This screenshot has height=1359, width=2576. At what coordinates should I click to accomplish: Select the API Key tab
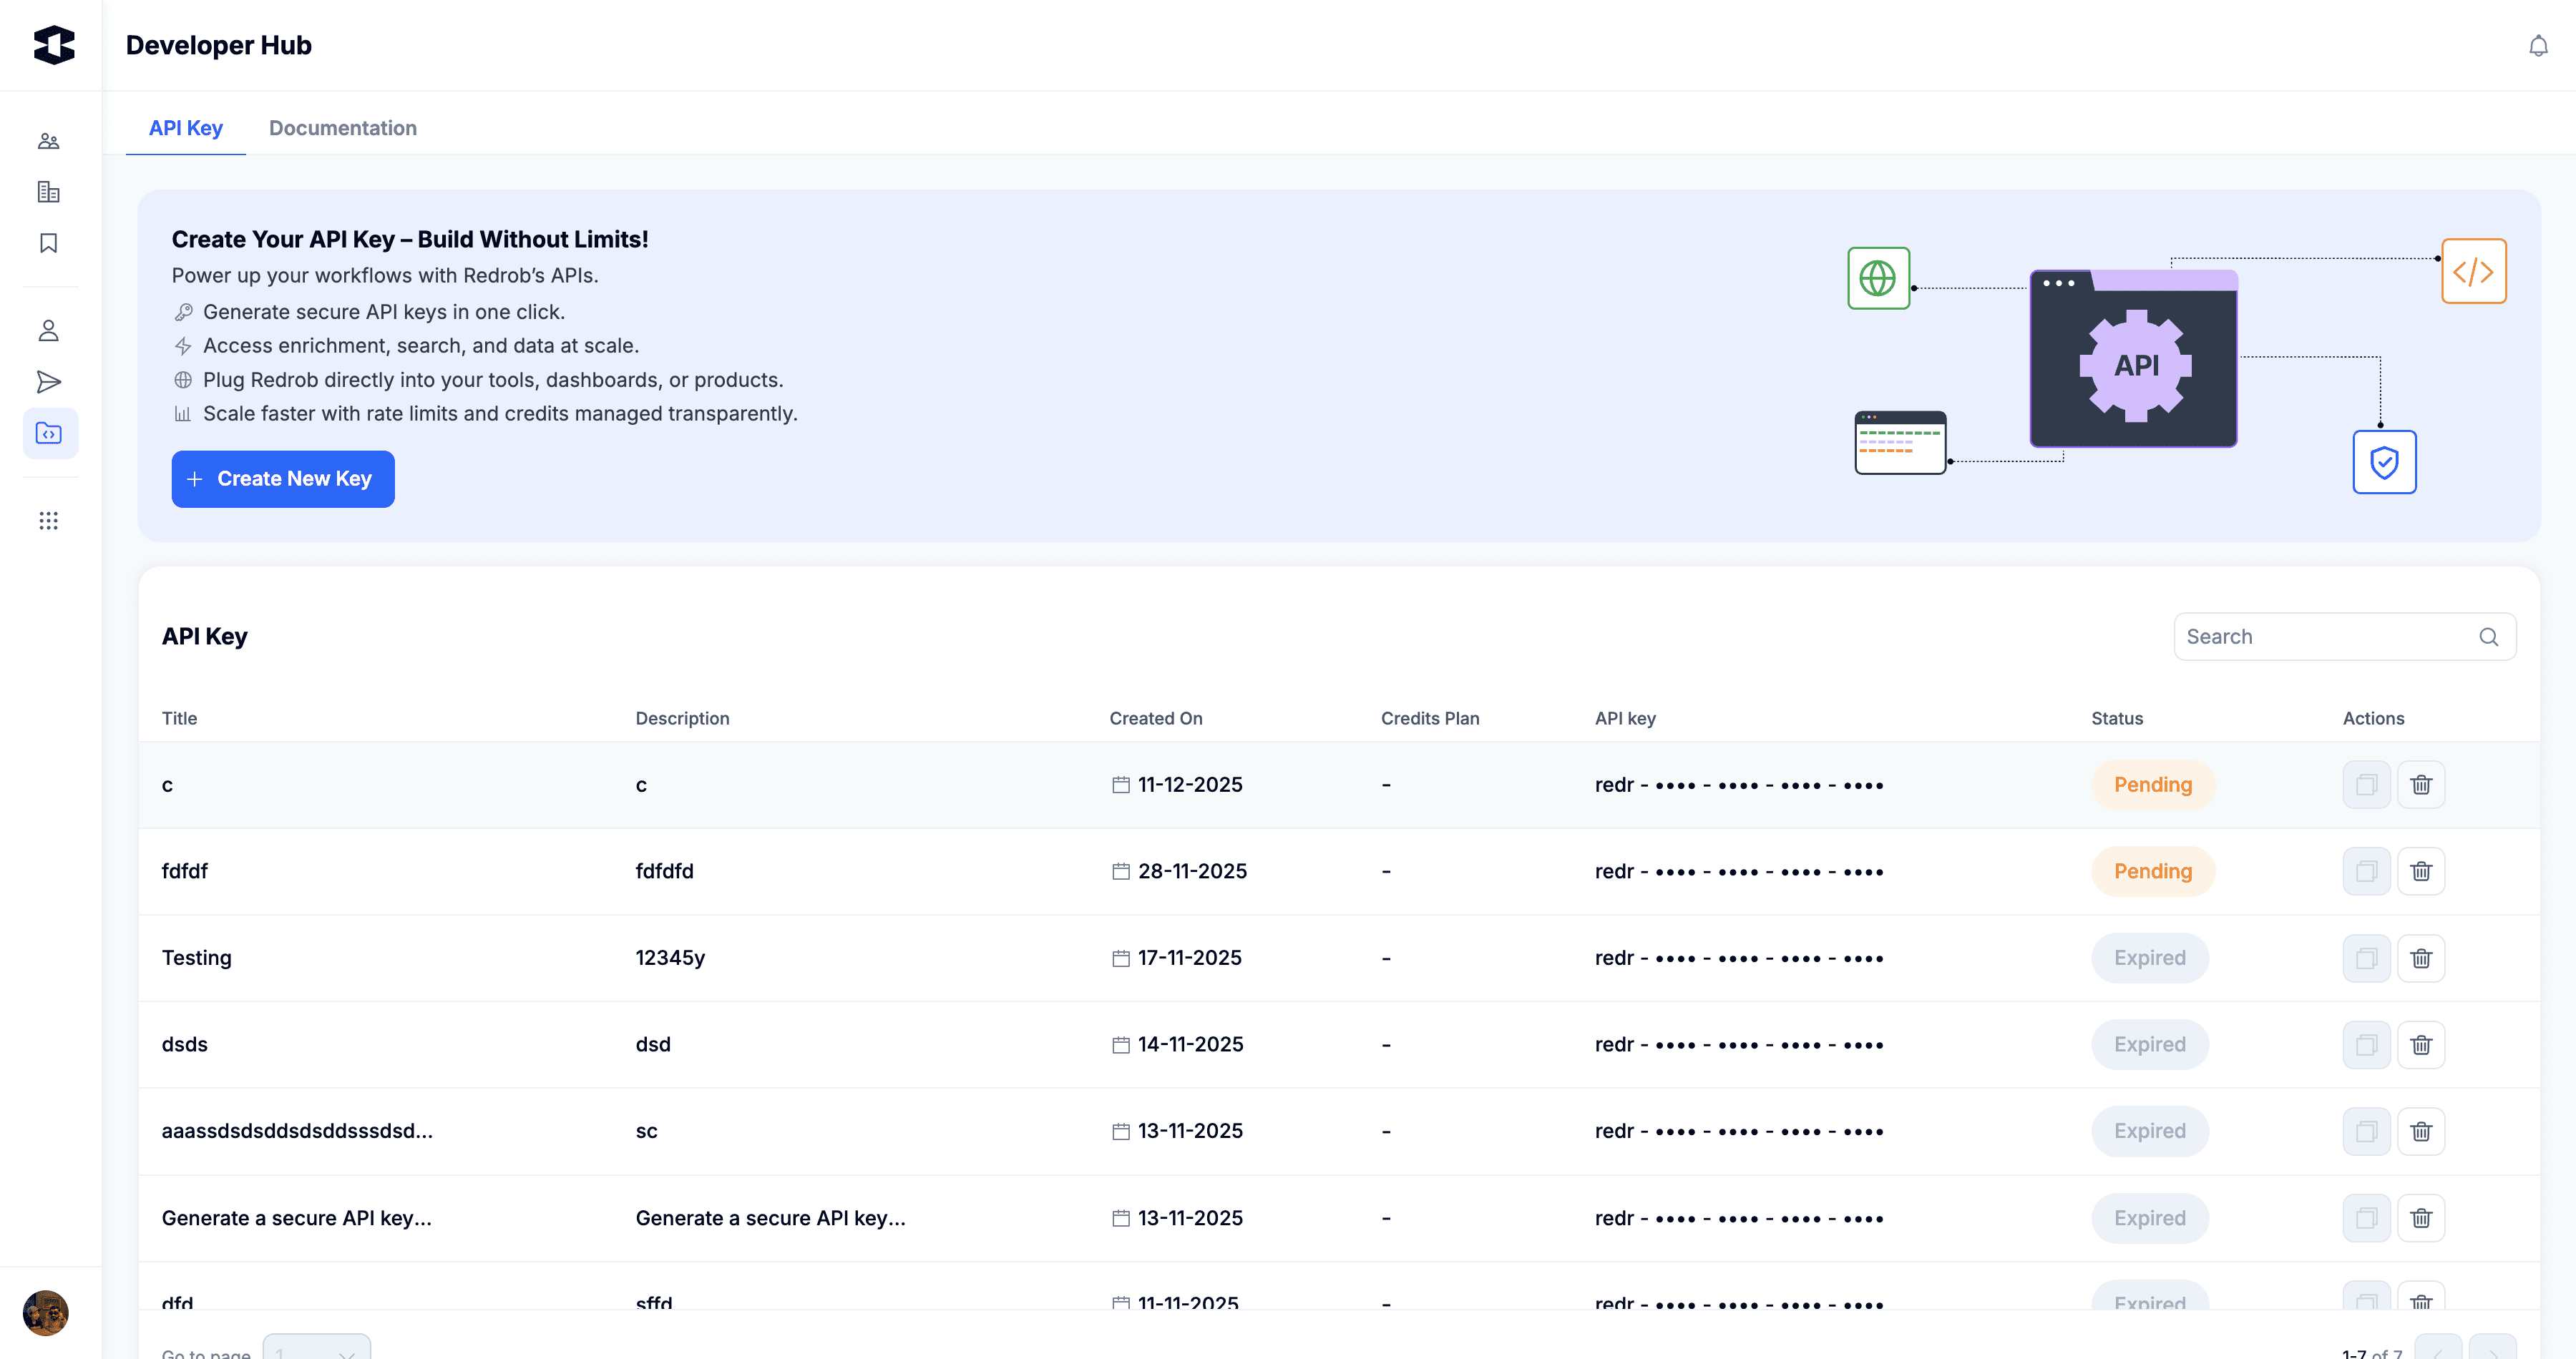[x=185, y=128]
